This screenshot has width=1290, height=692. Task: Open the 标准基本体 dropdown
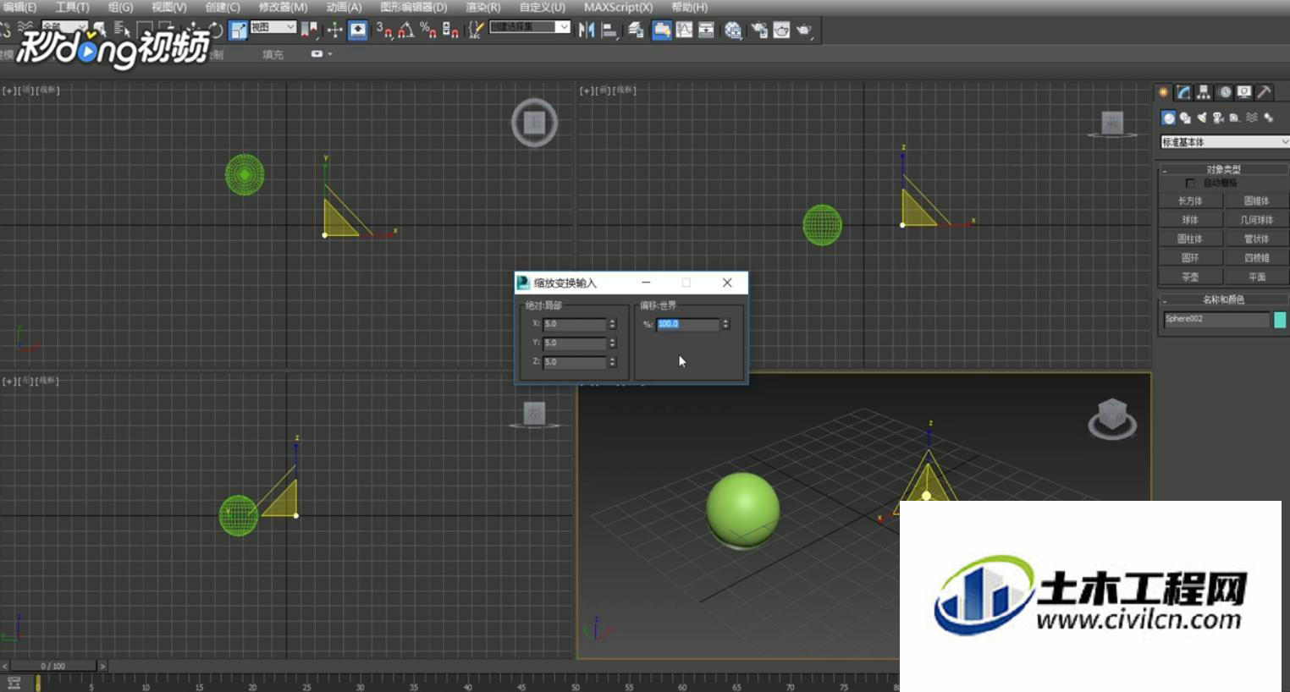(1224, 142)
